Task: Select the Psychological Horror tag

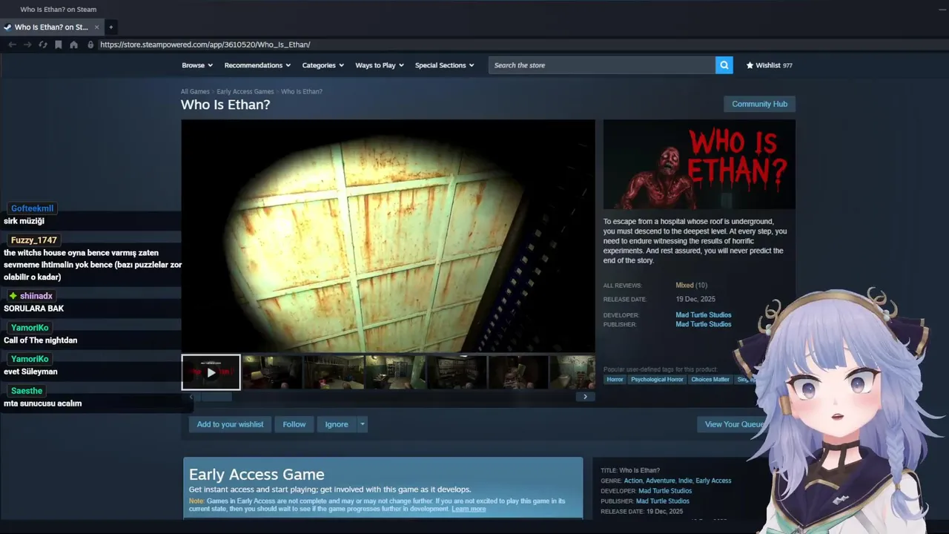Action: (657, 380)
